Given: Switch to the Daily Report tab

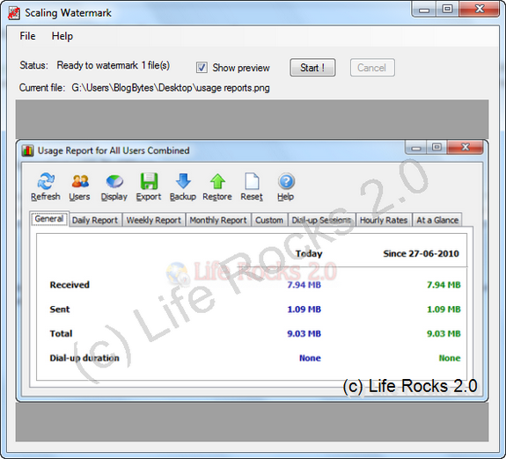Looking at the screenshot, I should [95, 220].
